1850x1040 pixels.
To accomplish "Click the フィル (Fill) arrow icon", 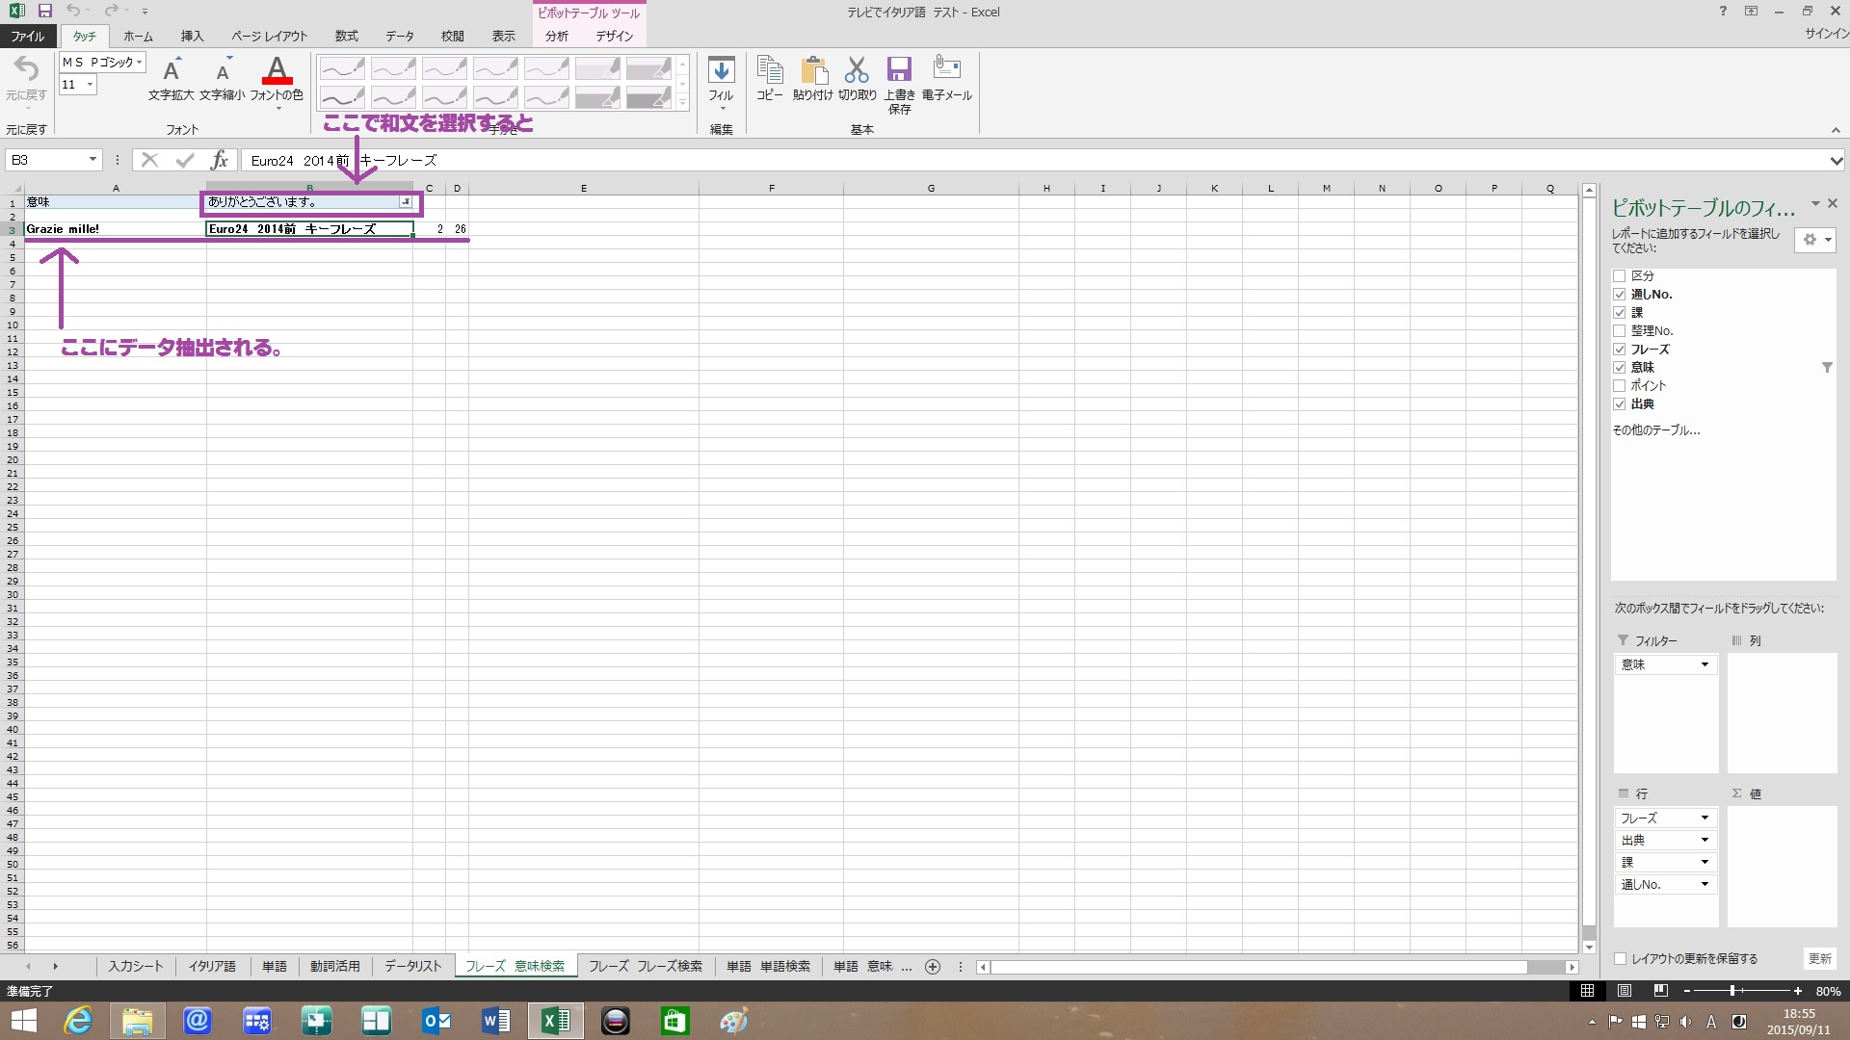I will [721, 71].
